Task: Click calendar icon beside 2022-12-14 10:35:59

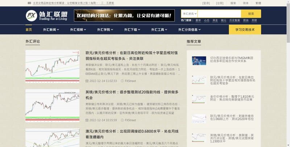Action: (x=87, y=120)
